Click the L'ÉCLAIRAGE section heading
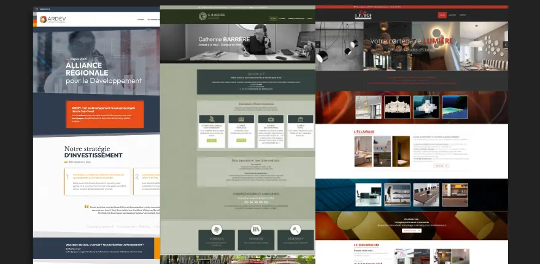The image size is (540, 264). 364,131
